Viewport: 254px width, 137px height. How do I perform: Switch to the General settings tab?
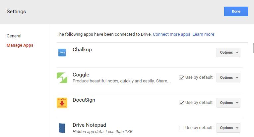pos(14,36)
